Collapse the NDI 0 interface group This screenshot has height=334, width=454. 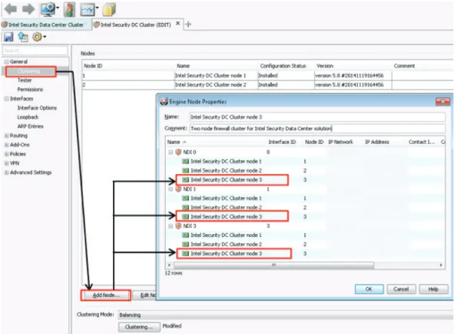tap(171, 152)
